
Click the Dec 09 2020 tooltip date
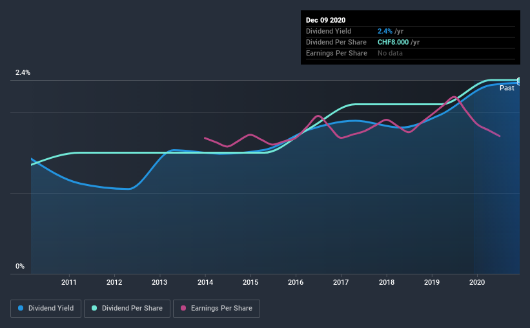(325, 20)
